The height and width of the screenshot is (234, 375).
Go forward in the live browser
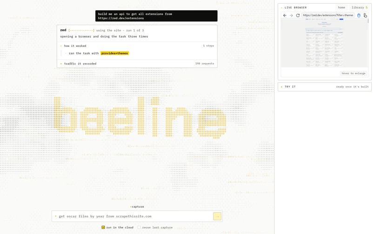(291, 15)
